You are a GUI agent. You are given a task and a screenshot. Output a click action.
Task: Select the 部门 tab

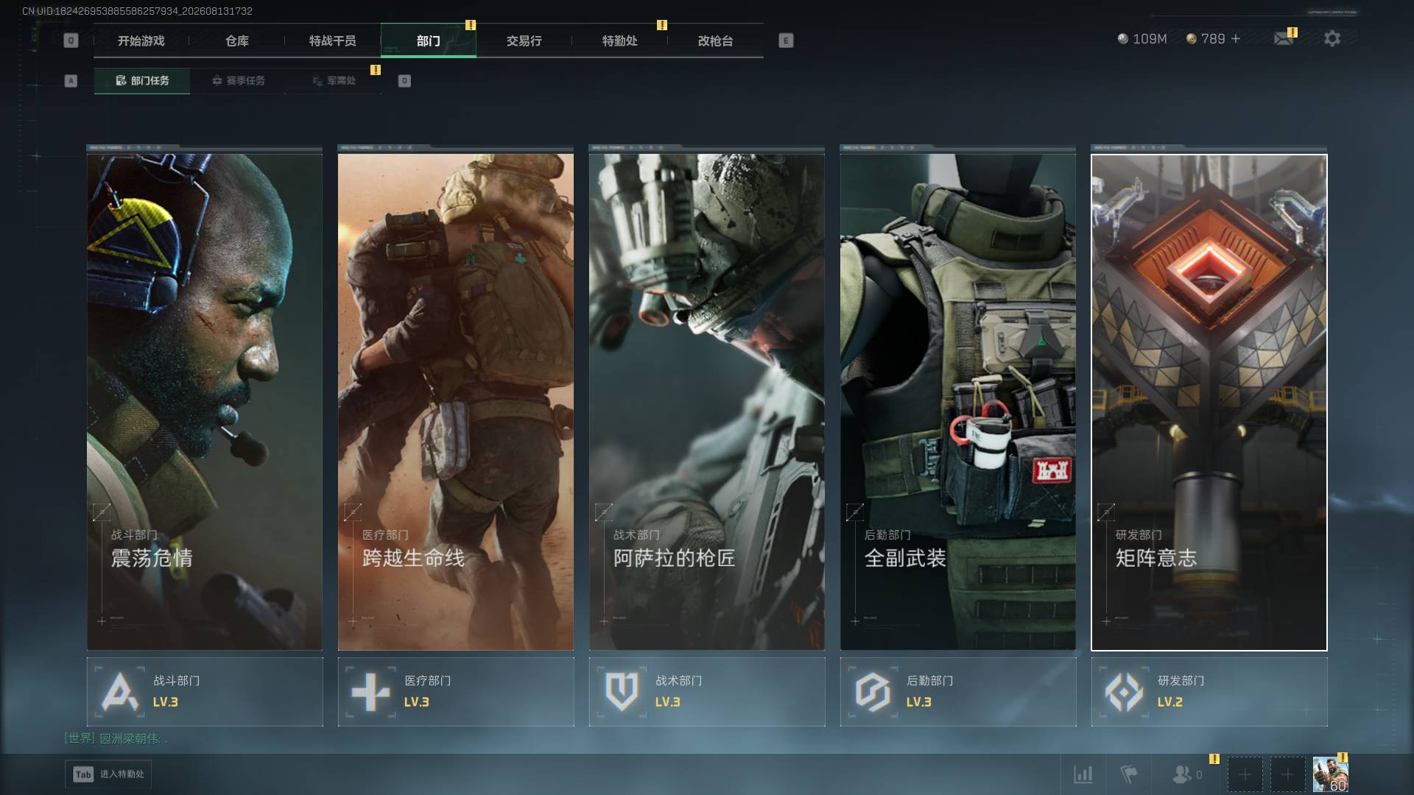point(429,40)
